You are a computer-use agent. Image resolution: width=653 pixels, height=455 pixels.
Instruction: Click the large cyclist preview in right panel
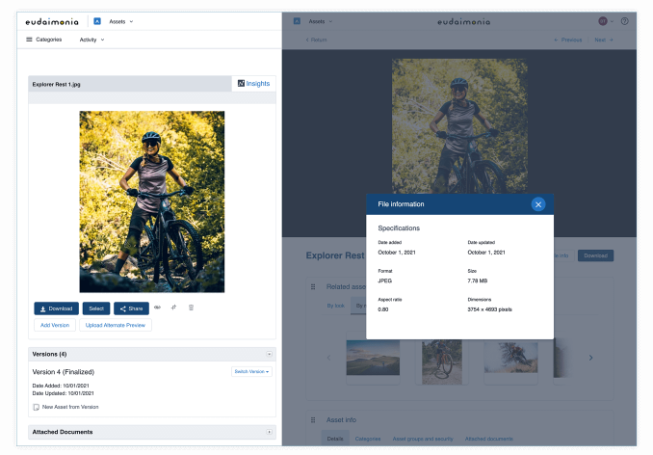point(459,126)
